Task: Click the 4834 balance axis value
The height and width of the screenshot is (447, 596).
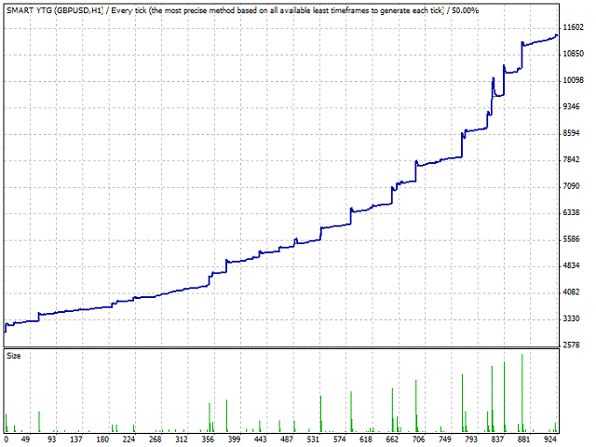Action: 571,265
